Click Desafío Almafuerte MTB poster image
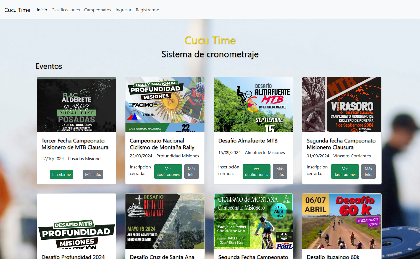The height and width of the screenshot is (259, 420). [x=253, y=105]
